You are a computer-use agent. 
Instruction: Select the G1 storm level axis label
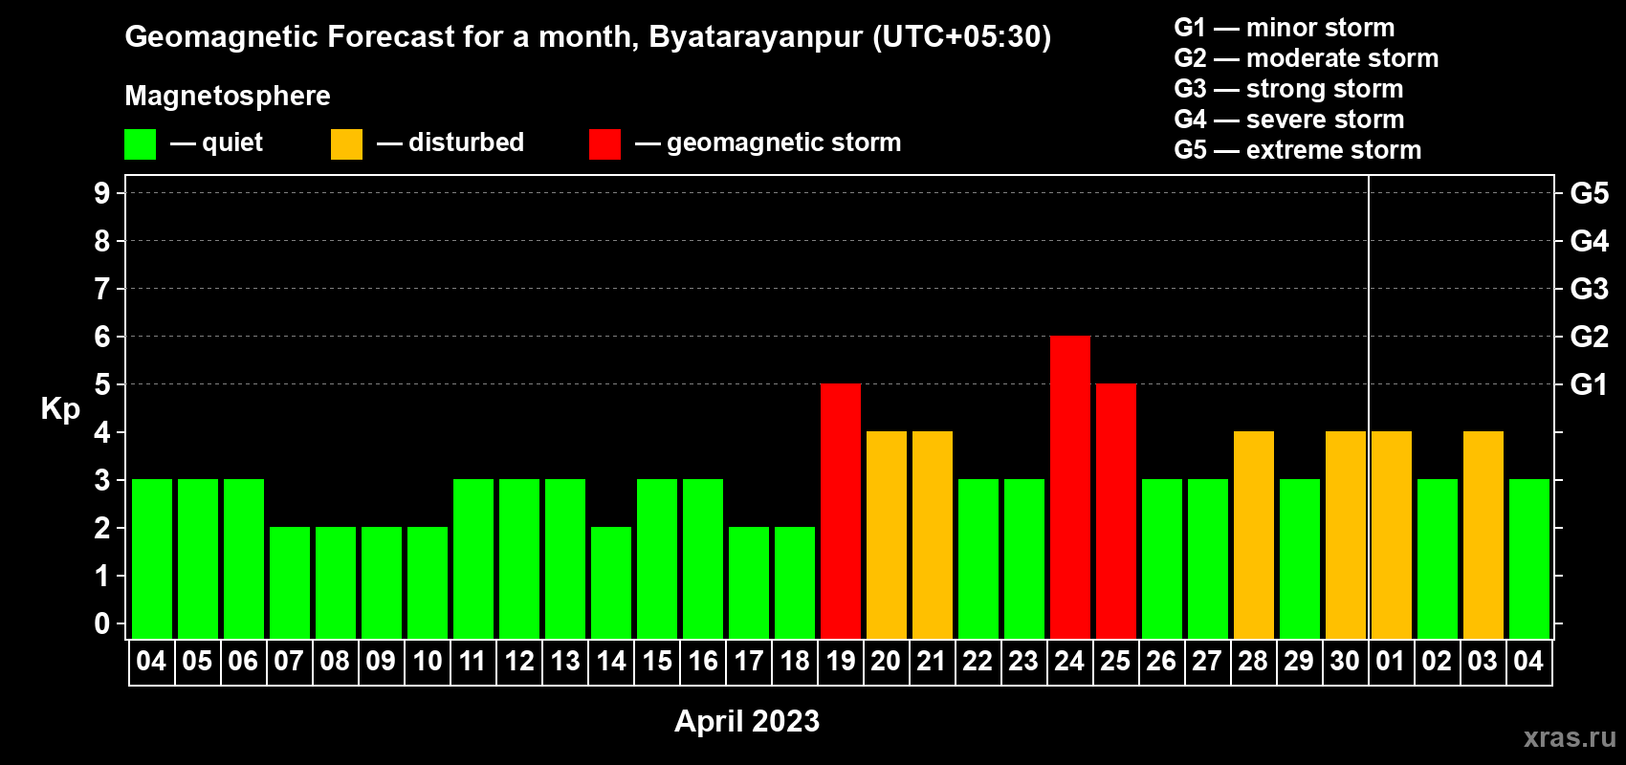(1589, 384)
